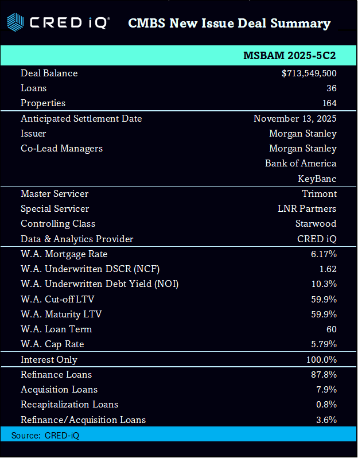Click the CRED iQ cube logo icon
Image resolution: width=358 pixels, height=458 pixels.
[15, 23]
